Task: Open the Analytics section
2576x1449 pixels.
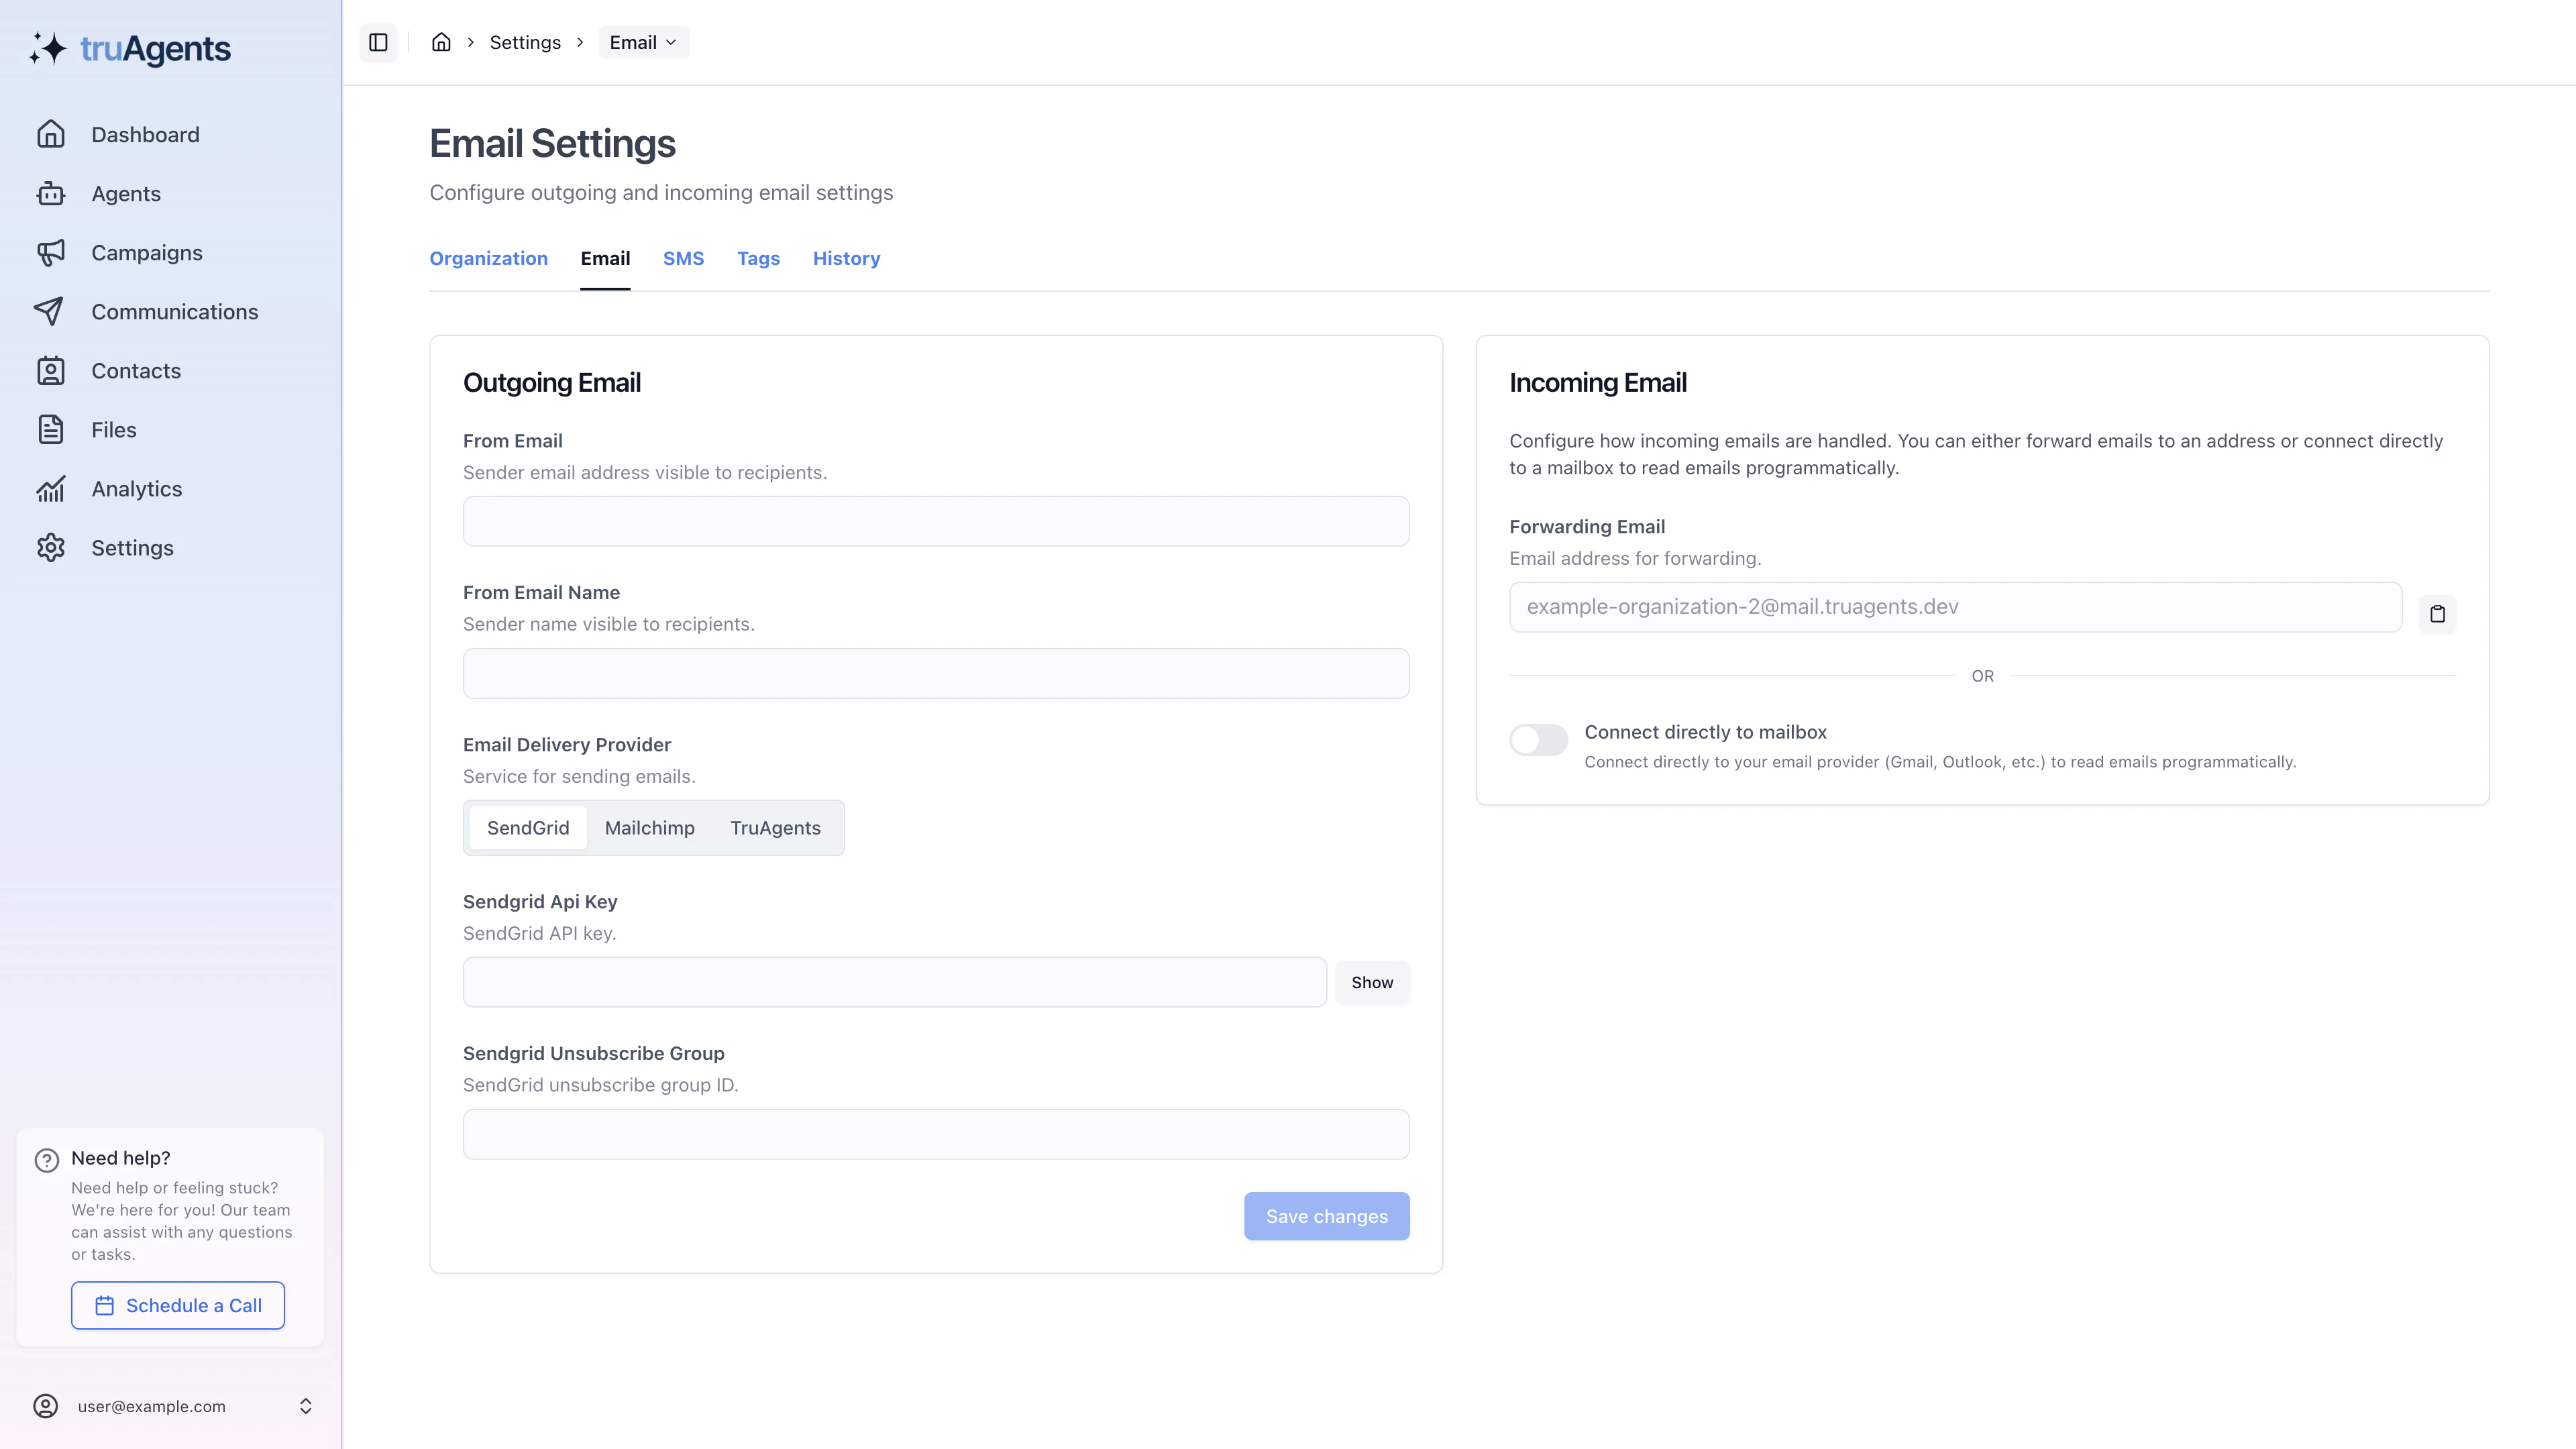Action: [x=137, y=488]
